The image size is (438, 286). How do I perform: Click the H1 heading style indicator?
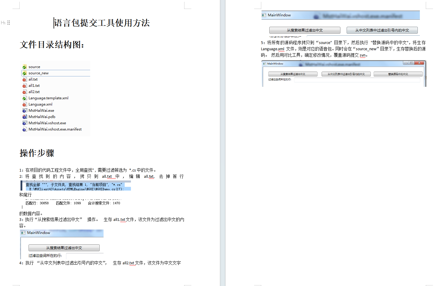pos(3,23)
